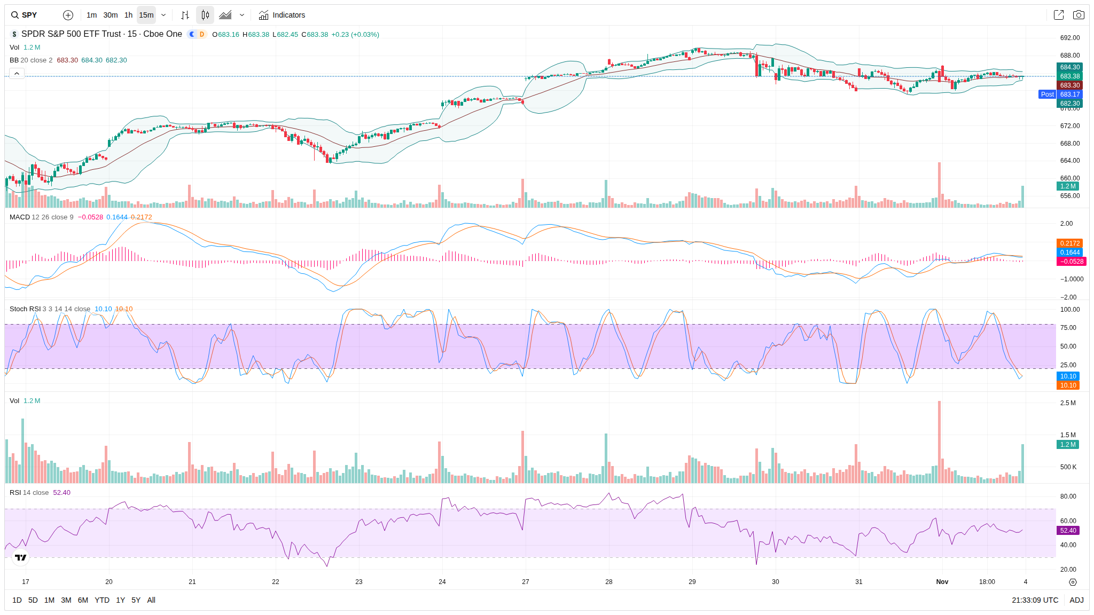Image resolution: width=1094 pixels, height=615 pixels.
Task: Click the 21:33:09 UTC timezone button
Action: (x=1035, y=600)
